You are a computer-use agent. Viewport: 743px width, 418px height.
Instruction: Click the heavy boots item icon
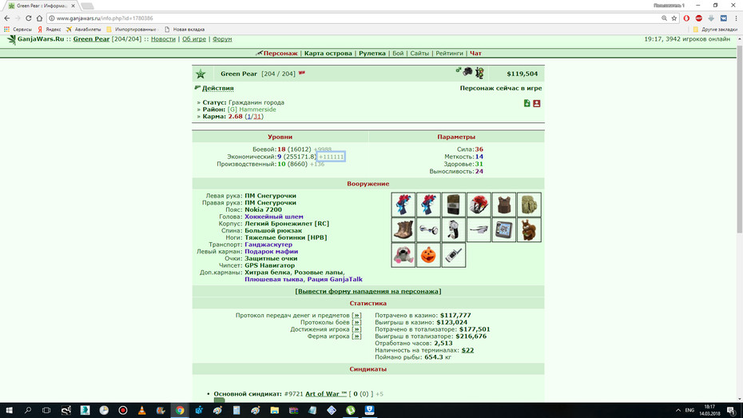403,230
